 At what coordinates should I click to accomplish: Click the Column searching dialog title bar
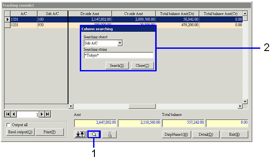coord(118,29)
